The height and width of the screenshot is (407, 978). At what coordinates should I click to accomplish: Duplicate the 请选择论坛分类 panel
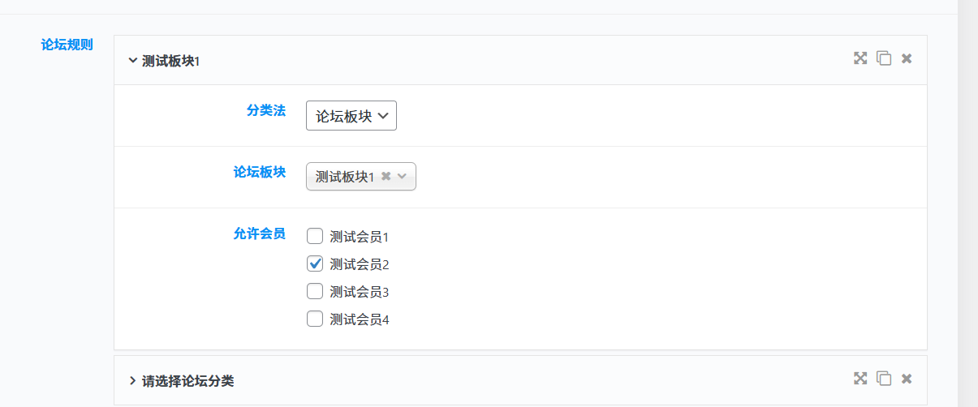click(884, 379)
